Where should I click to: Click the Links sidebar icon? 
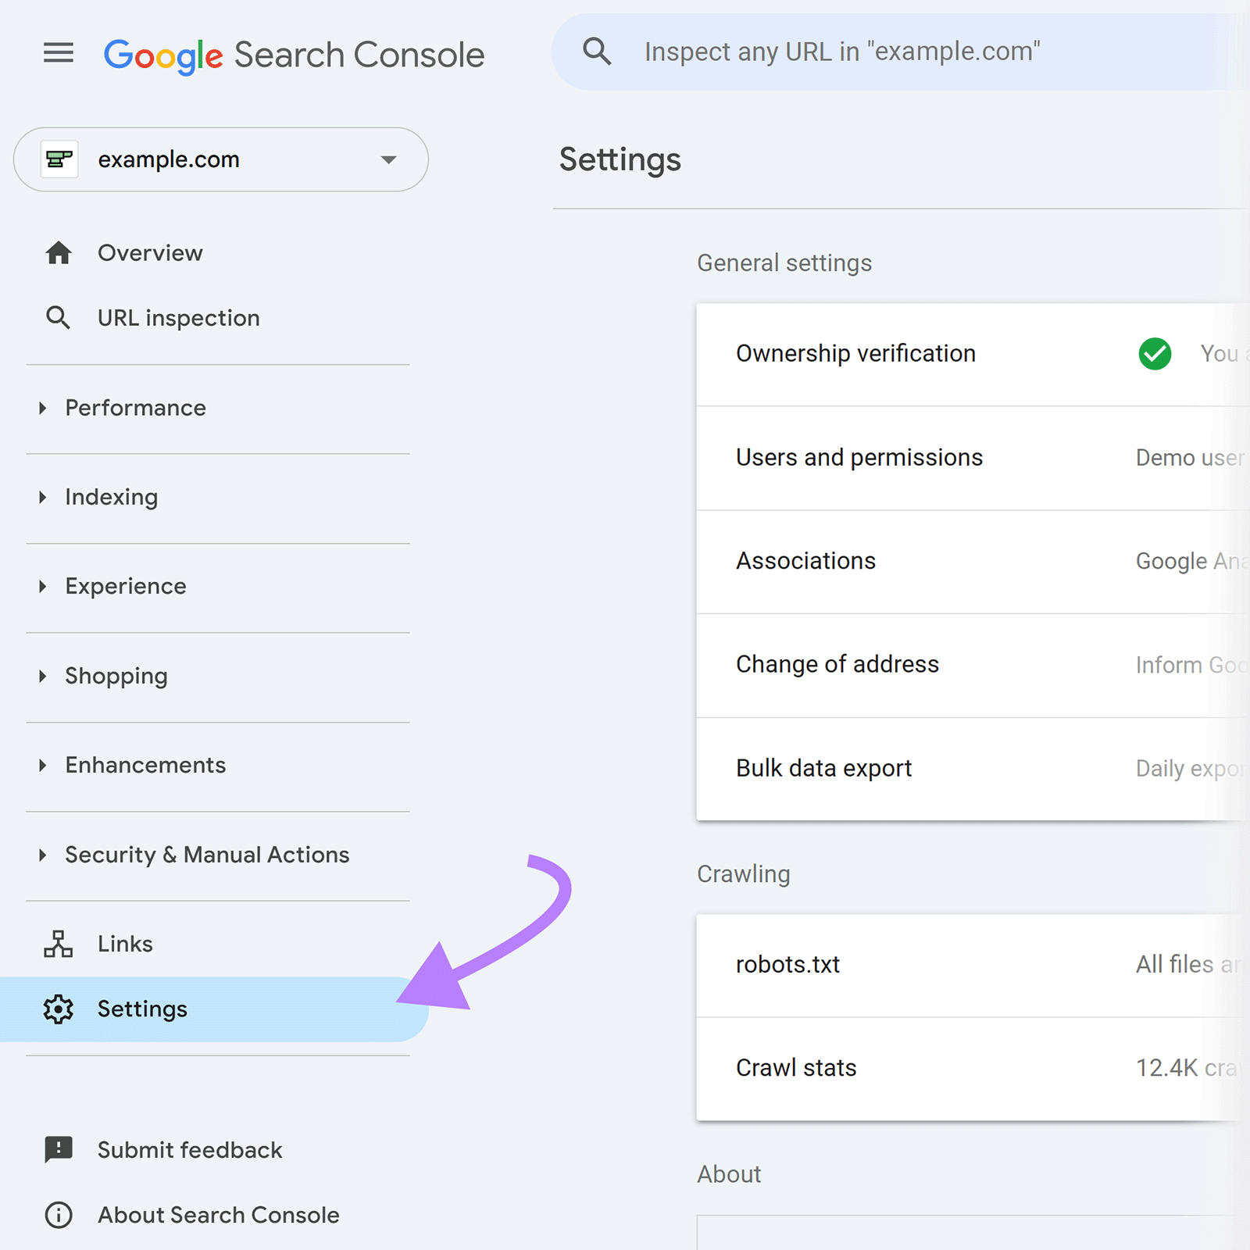(x=58, y=944)
